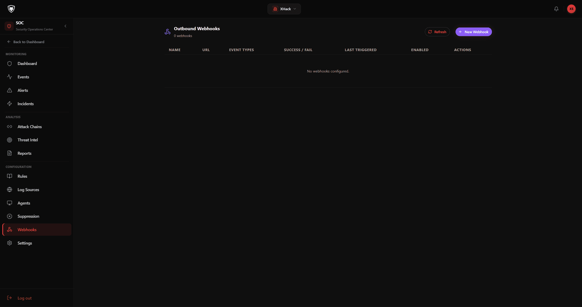Expand the XHack organization dropdown
This screenshot has width=582, height=307.
pos(284,9)
